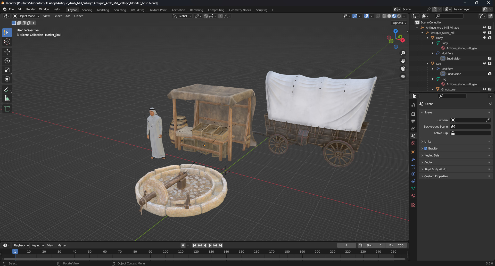Select the Transform tool

click(x=7, y=79)
